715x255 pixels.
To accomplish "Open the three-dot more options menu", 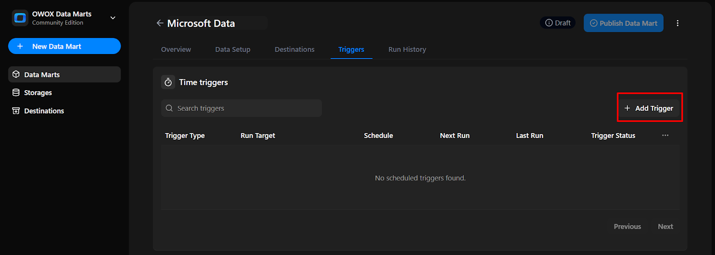I will [677, 23].
